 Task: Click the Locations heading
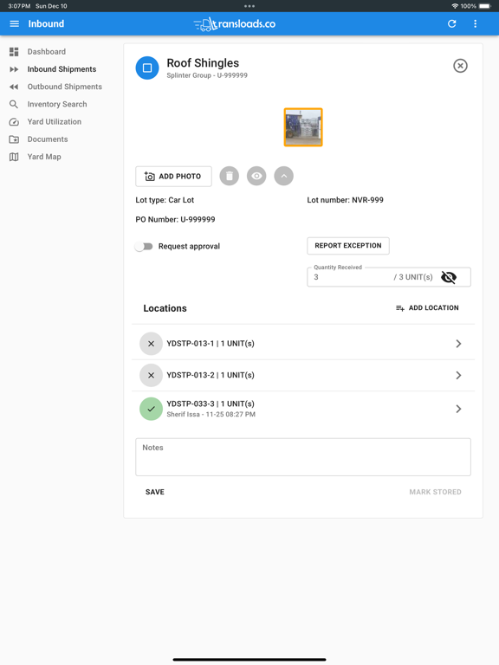[x=165, y=308]
